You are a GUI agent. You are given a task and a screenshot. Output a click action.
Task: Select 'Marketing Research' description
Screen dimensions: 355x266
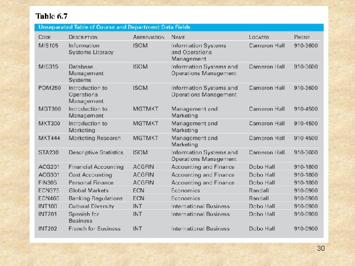(95, 138)
